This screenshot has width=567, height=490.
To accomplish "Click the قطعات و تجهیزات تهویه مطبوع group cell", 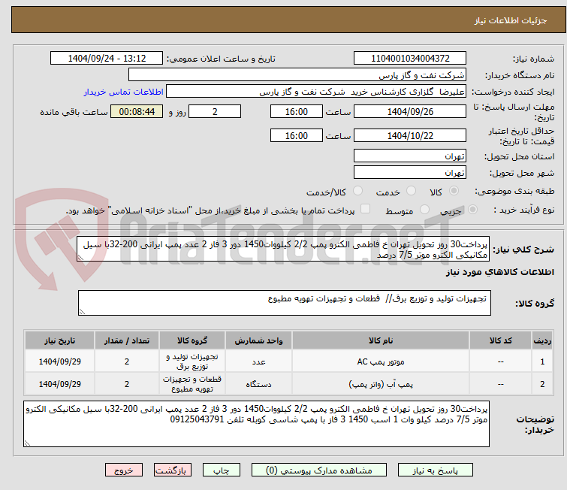I will 192,384.
